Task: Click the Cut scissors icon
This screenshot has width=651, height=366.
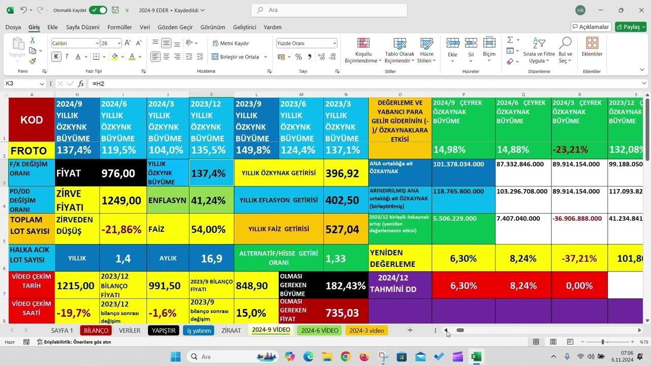Action: click(33, 40)
